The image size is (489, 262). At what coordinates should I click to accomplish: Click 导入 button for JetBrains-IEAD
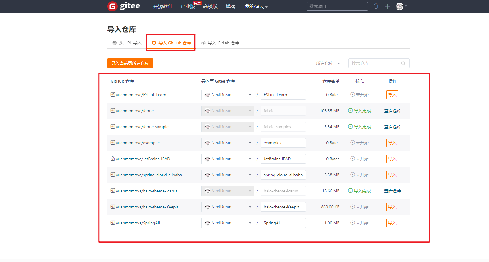click(x=392, y=159)
